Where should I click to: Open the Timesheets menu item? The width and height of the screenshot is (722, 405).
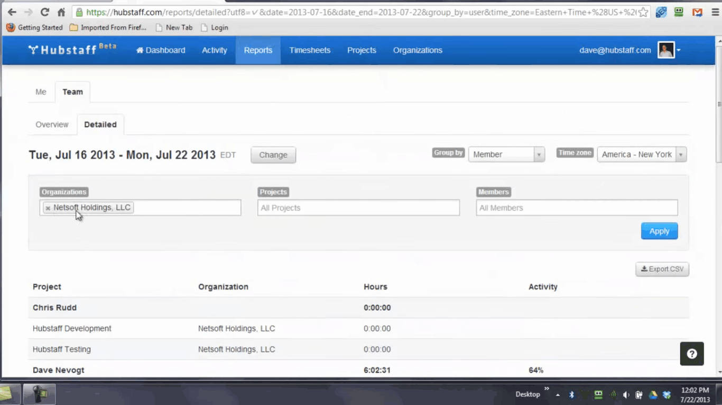310,50
